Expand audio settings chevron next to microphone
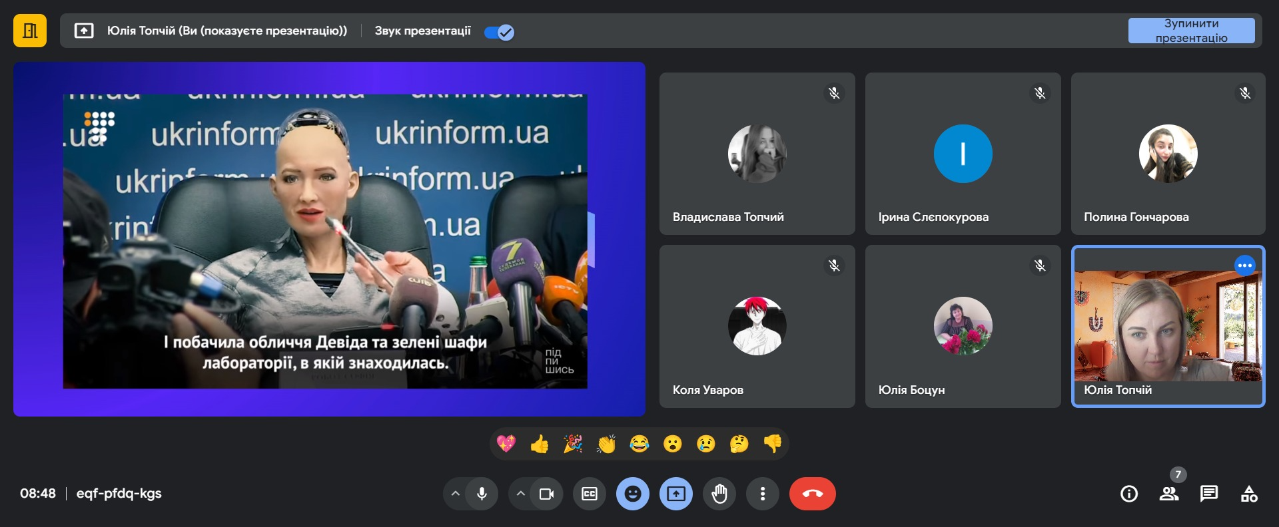 [x=456, y=494]
